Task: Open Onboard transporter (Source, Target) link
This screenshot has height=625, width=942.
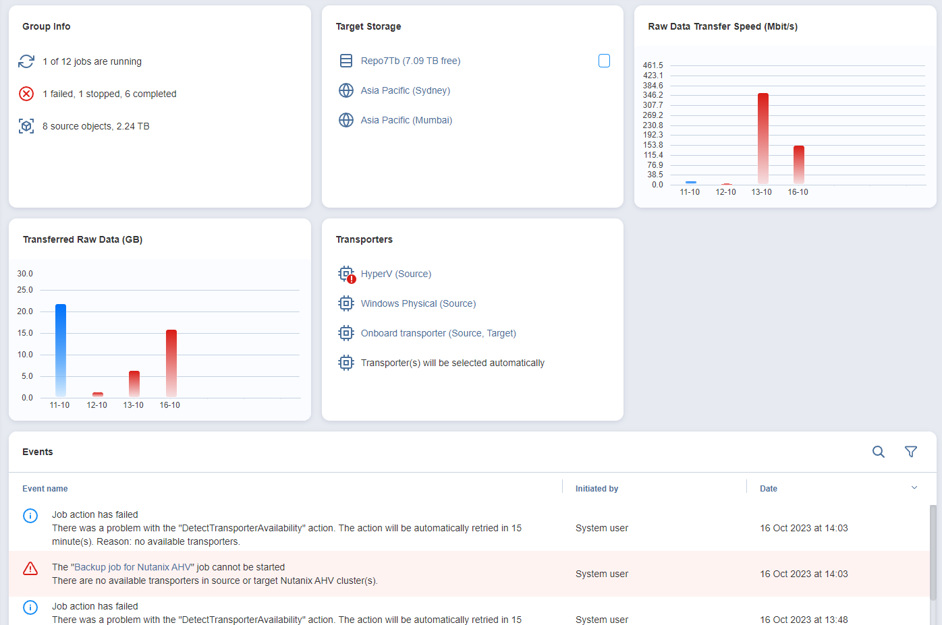Action: [438, 333]
